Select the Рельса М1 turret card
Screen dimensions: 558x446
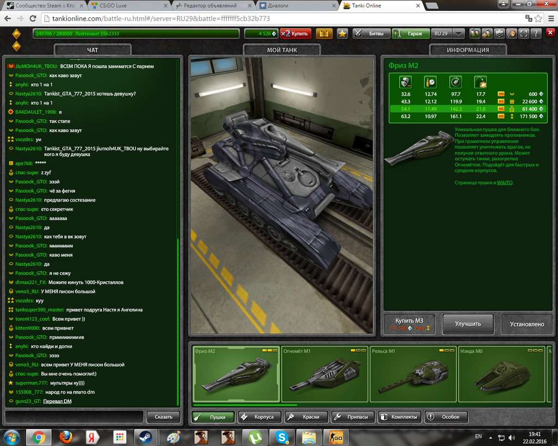(x=413, y=374)
